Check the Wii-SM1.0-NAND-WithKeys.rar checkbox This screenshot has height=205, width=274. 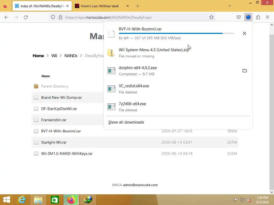[x=36, y=153]
